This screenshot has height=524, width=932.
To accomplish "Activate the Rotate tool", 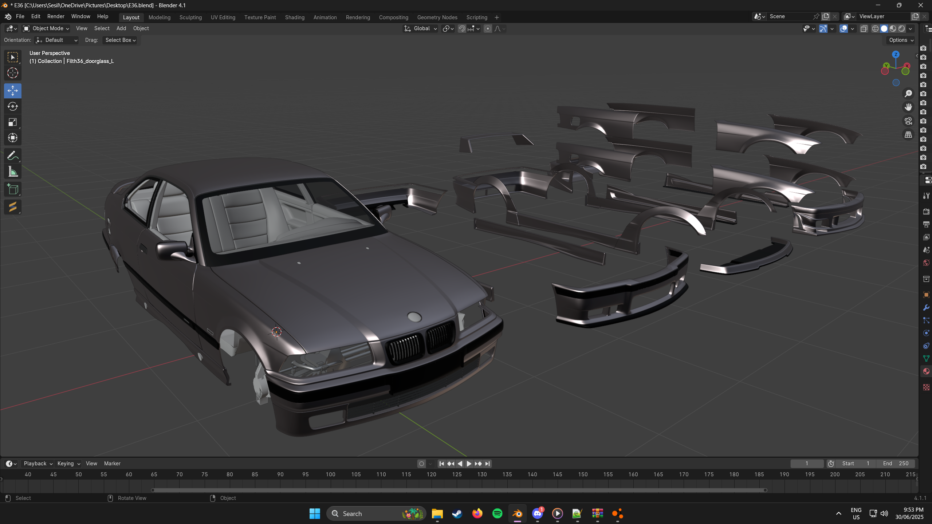I will pyautogui.click(x=13, y=106).
